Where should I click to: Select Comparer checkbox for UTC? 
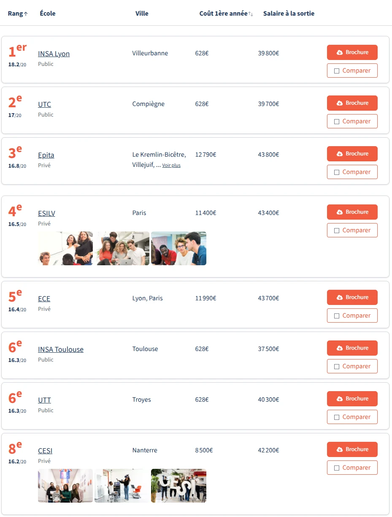point(337,122)
